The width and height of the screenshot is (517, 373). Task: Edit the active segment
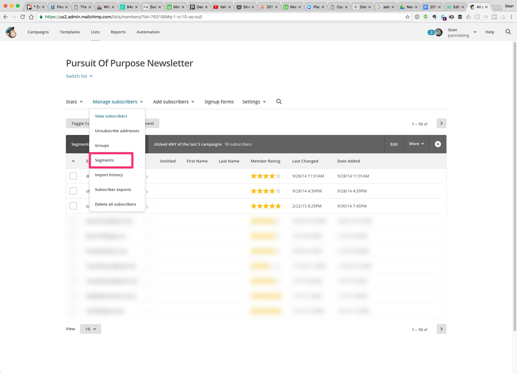tap(394, 144)
